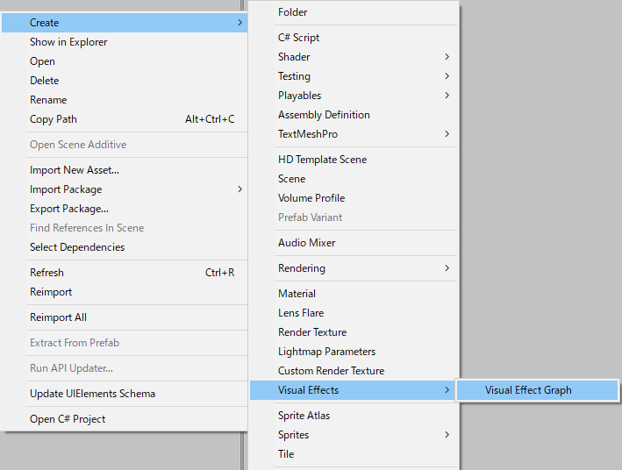
Task: Expand the Rendering submenu
Action: [354, 268]
